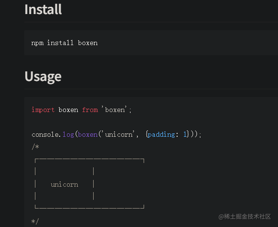Click the Install heading
Image resolution: width=278 pixels, height=227 pixels.
pyautogui.click(x=43, y=9)
